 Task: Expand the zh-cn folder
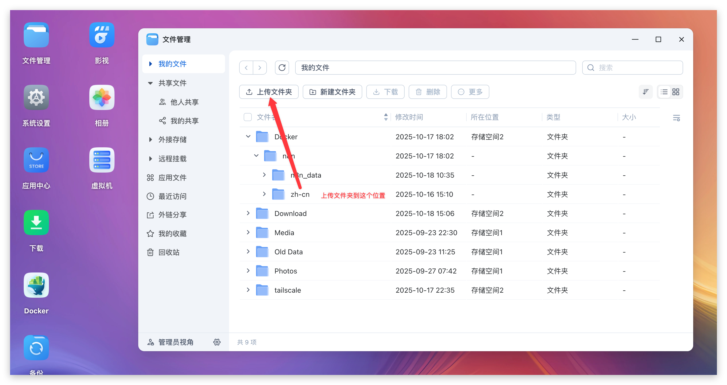point(264,194)
